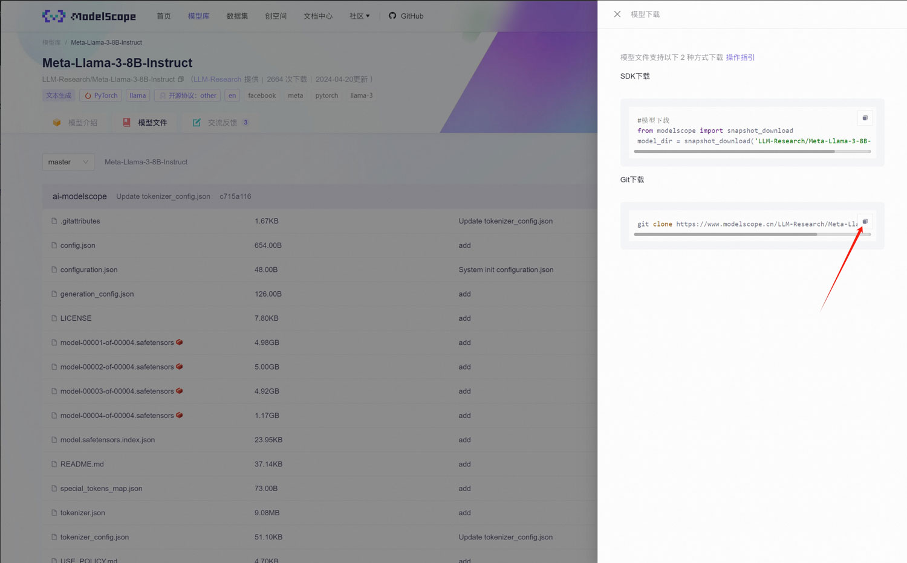
Task: Open the .gitattributes file
Action: (x=80, y=221)
